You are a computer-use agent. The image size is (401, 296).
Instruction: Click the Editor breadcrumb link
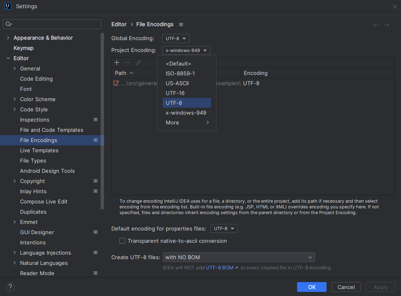[x=119, y=24]
